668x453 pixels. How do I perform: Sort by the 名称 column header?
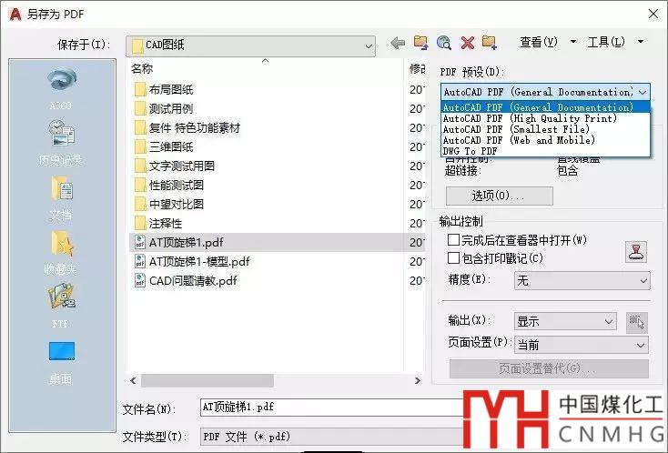(142, 68)
